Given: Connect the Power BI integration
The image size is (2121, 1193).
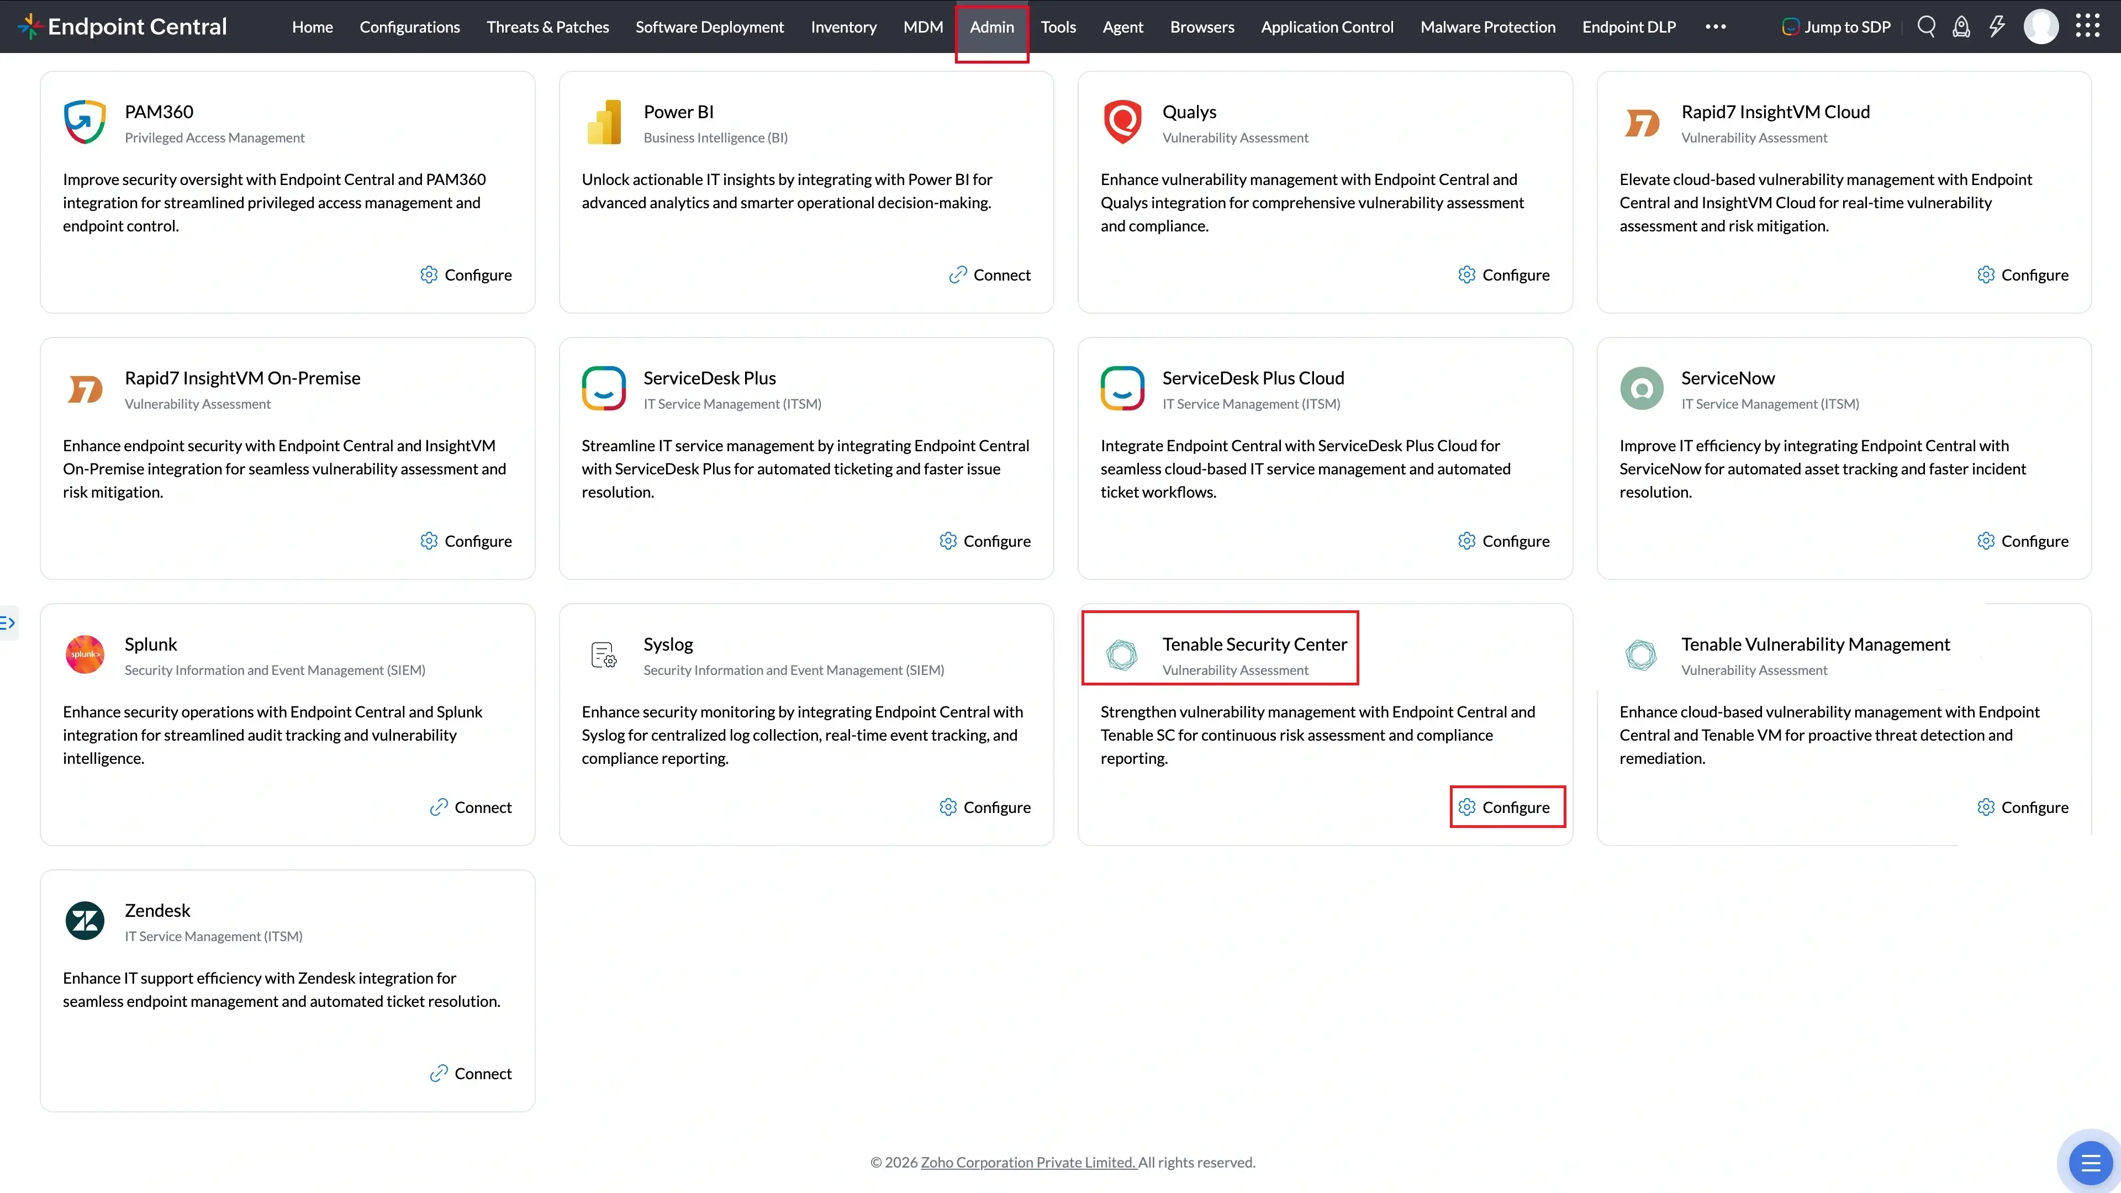Looking at the screenshot, I should click(990, 275).
